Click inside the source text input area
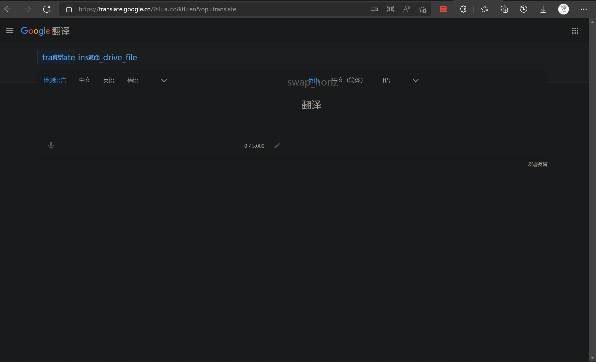The image size is (596, 362). pos(161,115)
